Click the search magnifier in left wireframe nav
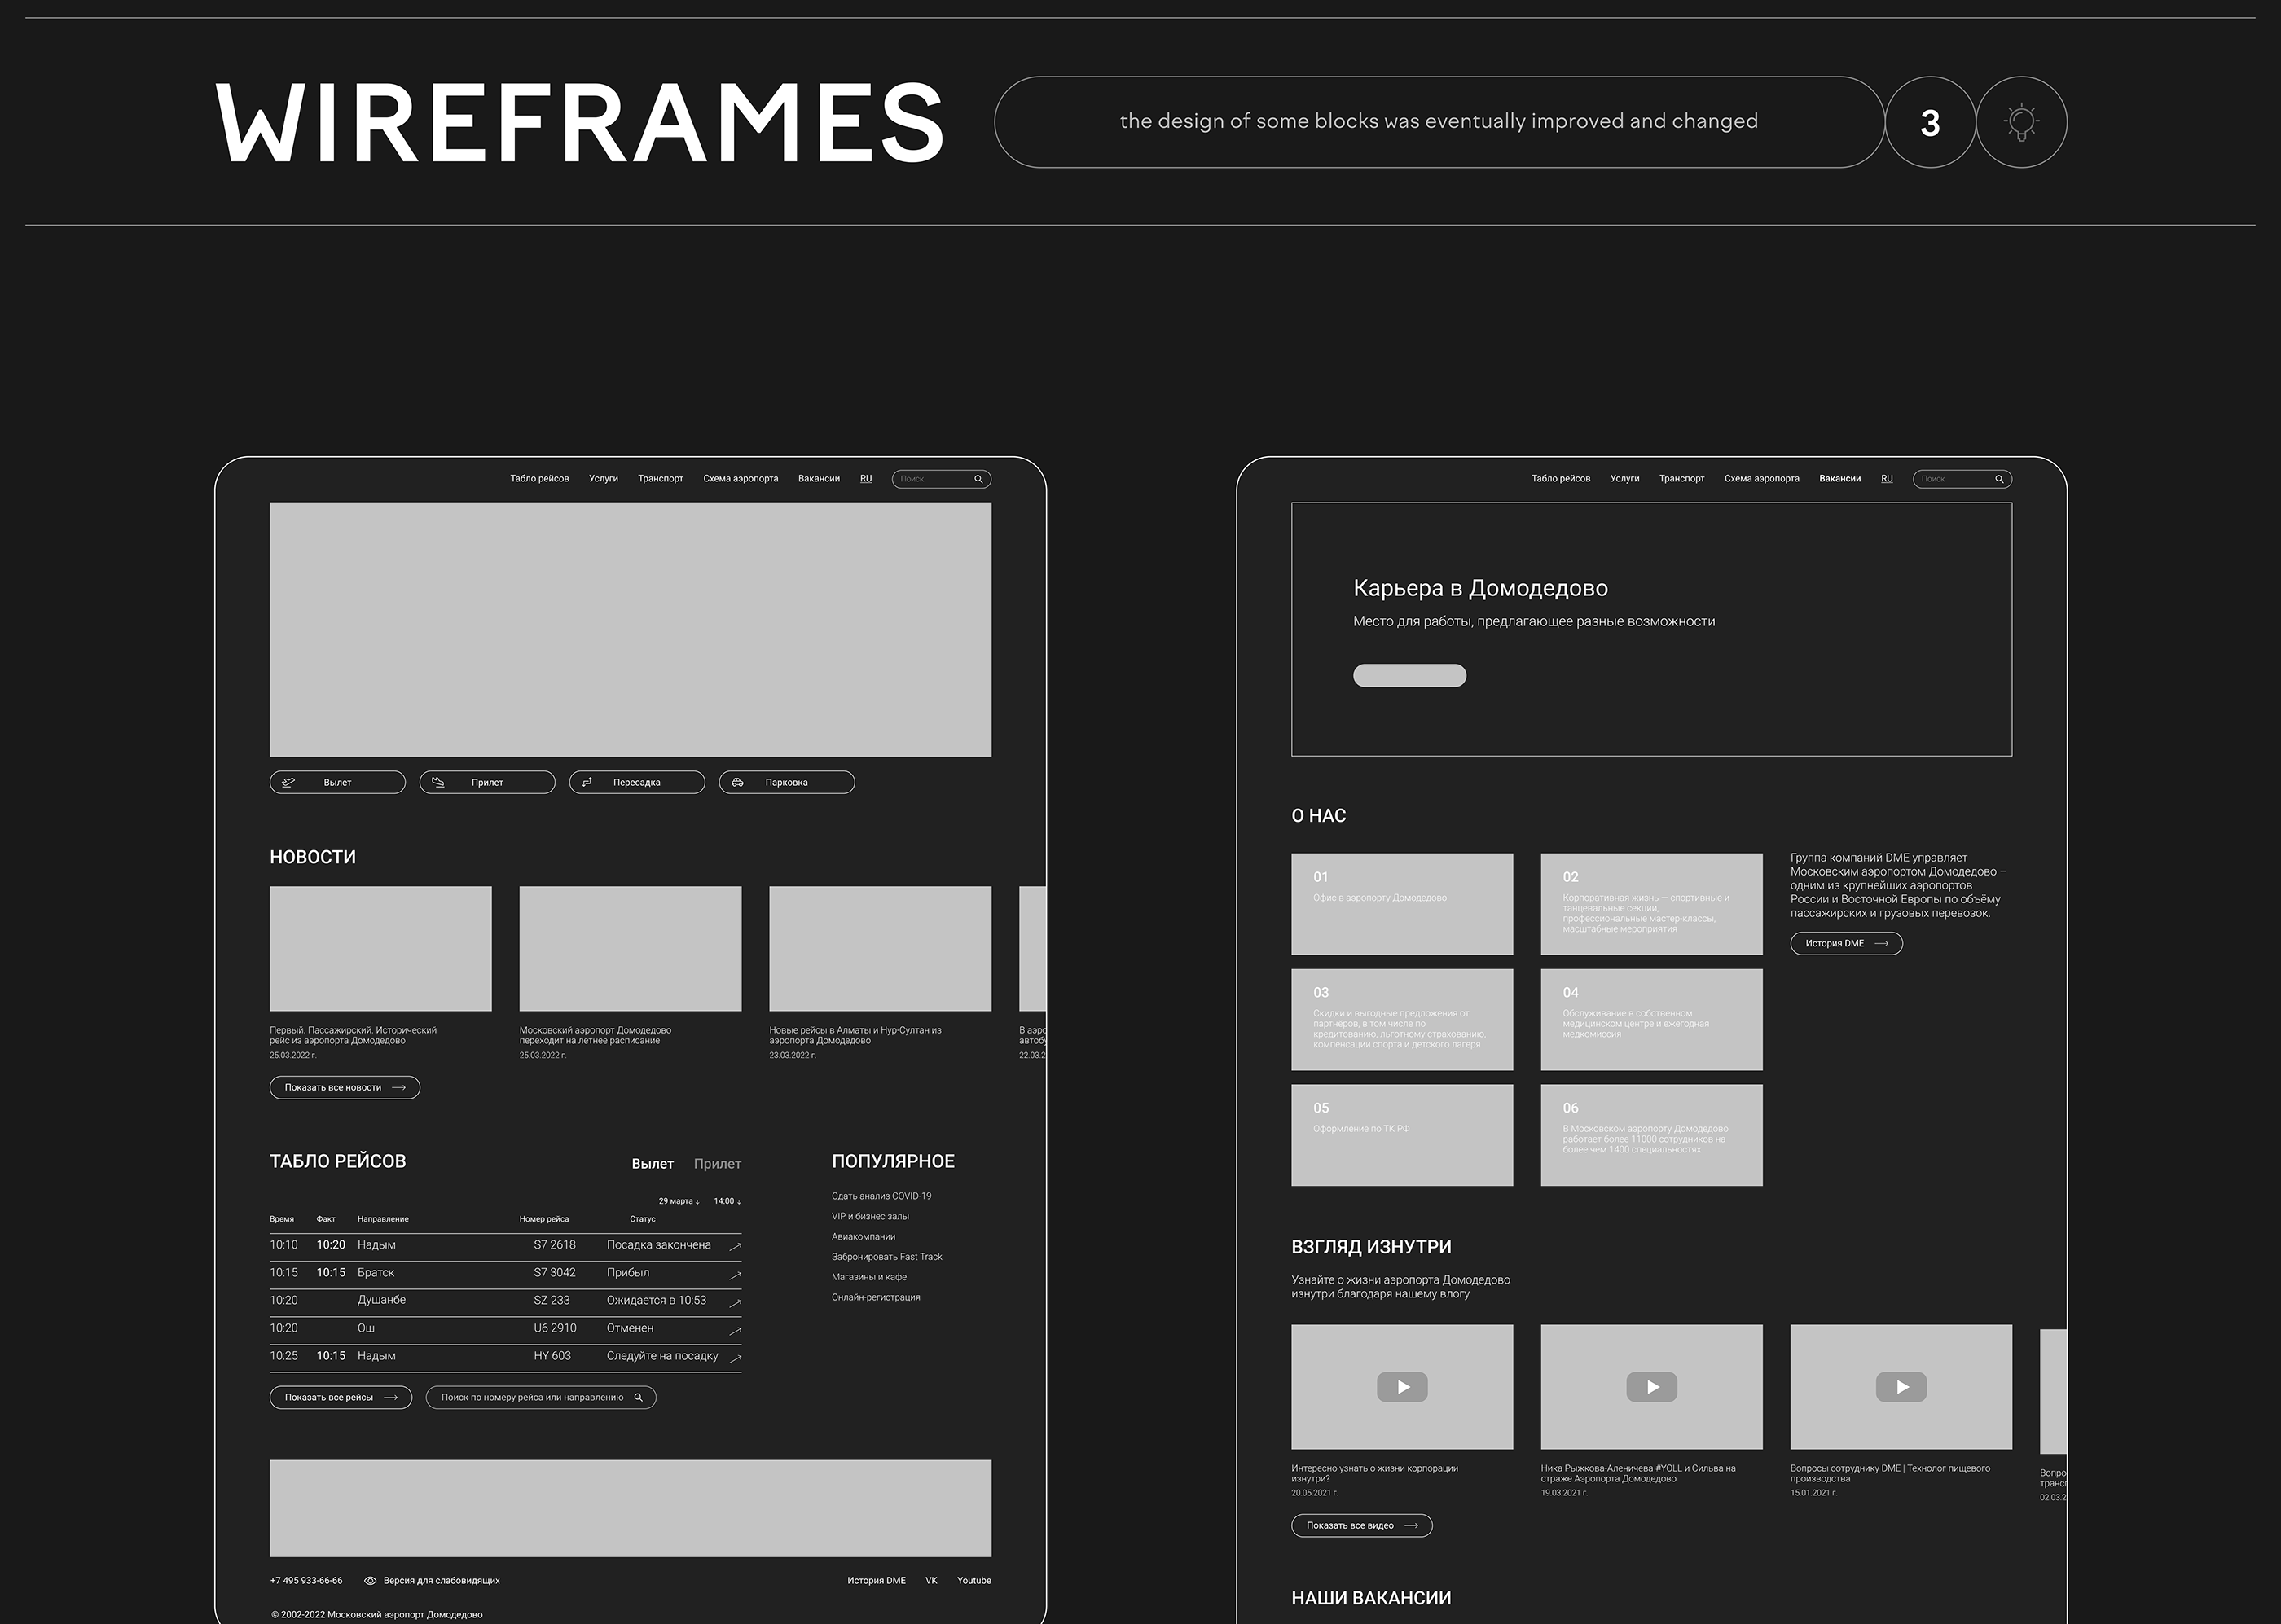The height and width of the screenshot is (1624, 2281). coord(979,479)
